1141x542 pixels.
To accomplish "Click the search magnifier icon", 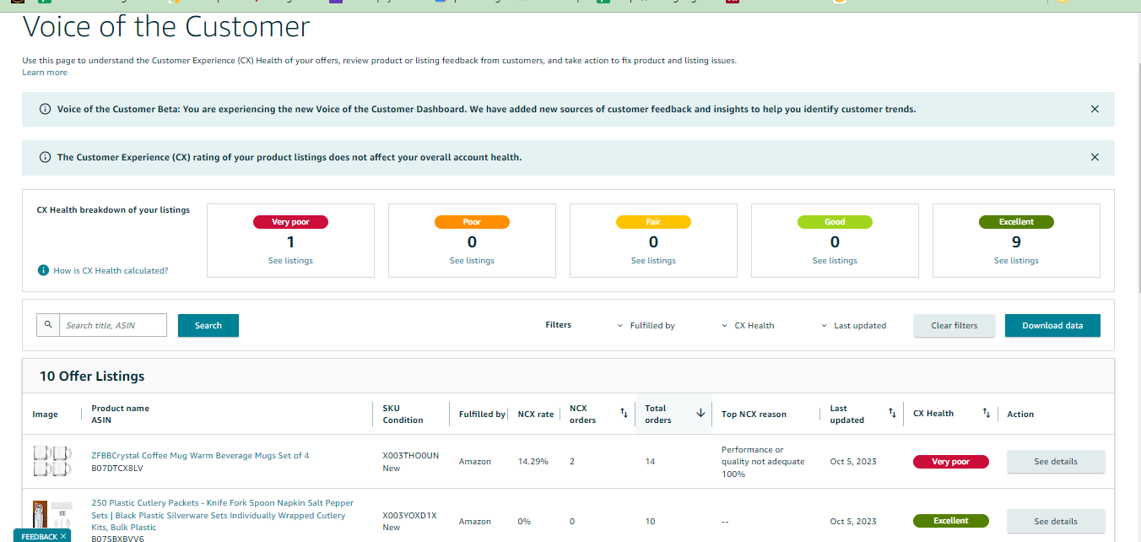I will [x=48, y=325].
